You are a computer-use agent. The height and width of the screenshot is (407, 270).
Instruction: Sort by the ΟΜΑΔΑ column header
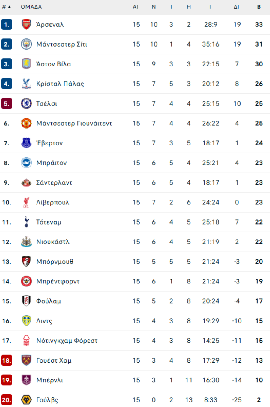click(x=31, y=7)
